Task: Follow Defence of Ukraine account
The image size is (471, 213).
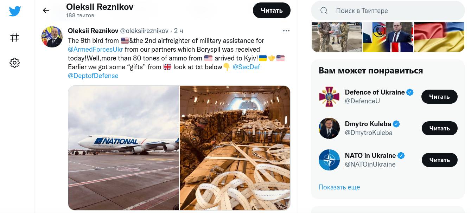Action: [x=439, y=97]
